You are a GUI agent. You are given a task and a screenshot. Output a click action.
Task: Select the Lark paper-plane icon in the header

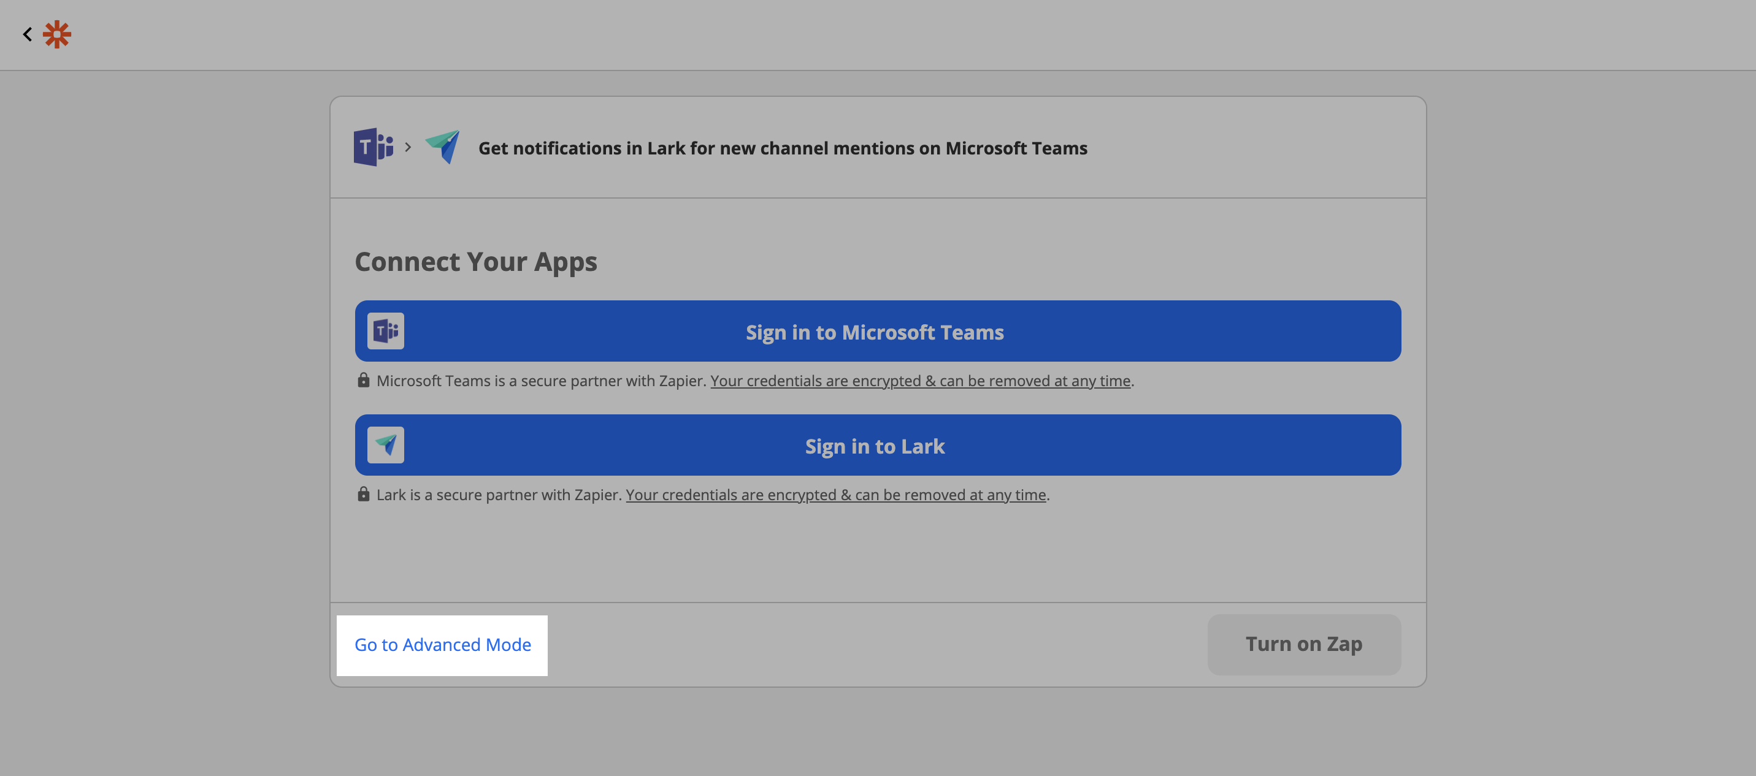pos(442,148)
